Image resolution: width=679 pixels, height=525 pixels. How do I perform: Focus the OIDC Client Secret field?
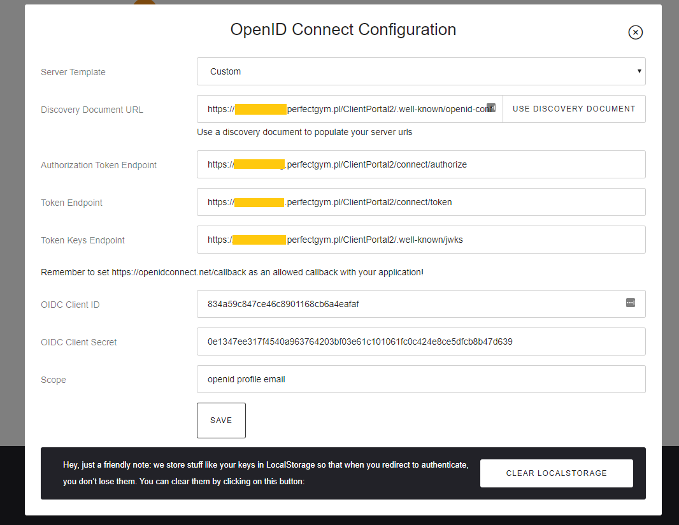pos(420,342)
